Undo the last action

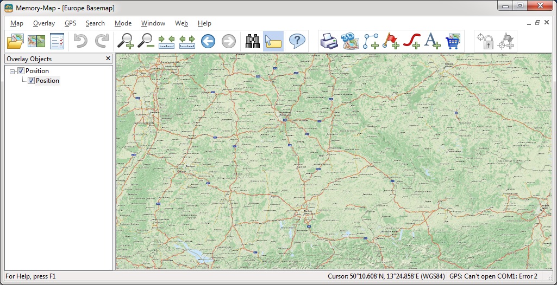(80, 41)
